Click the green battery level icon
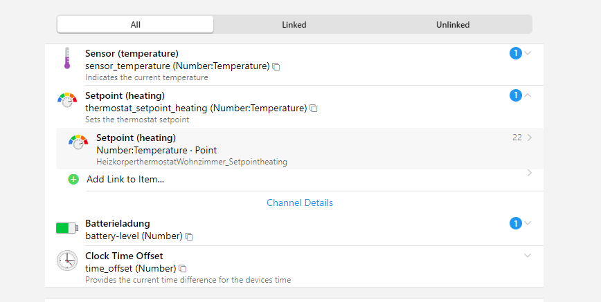Viewport: 601px width, 302px height. point(67,228)
